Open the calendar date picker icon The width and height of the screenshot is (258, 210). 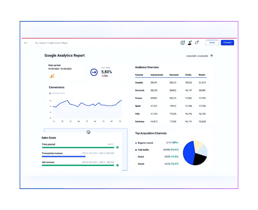[x=212, y=56]
